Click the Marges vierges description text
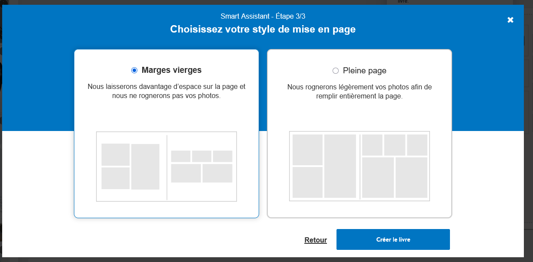533x262 pixels. coord(167,91)
